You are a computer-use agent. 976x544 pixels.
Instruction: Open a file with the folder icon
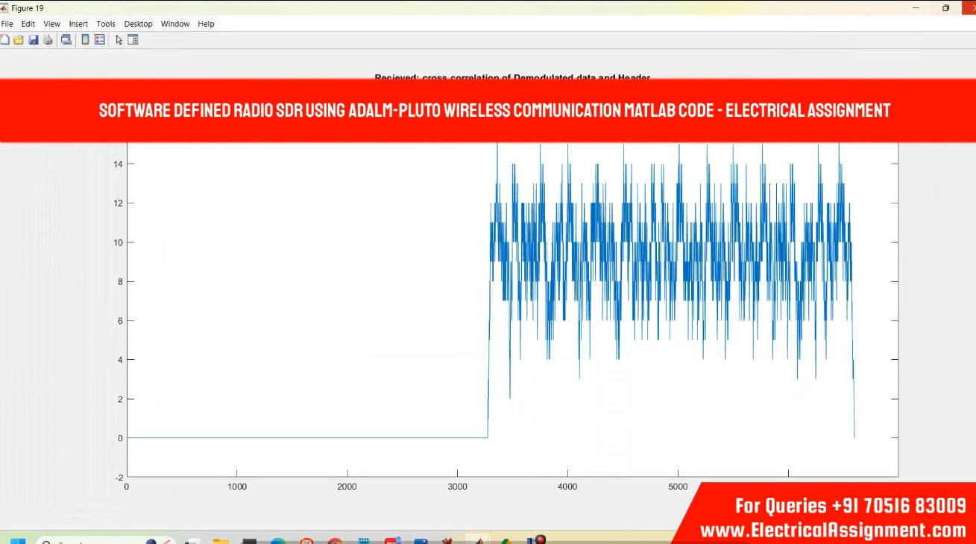(19, 40)
